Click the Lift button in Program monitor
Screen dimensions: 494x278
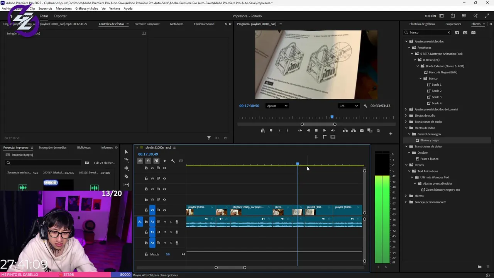[345, 131]
